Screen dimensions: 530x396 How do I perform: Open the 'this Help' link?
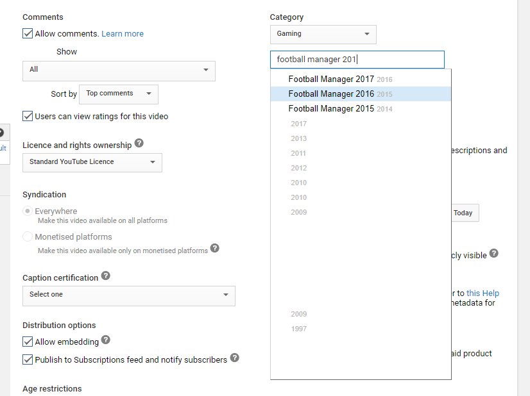point(483,293)
